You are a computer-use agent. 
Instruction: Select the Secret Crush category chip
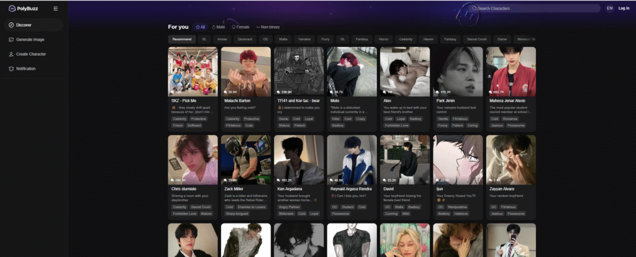[477, 39]
